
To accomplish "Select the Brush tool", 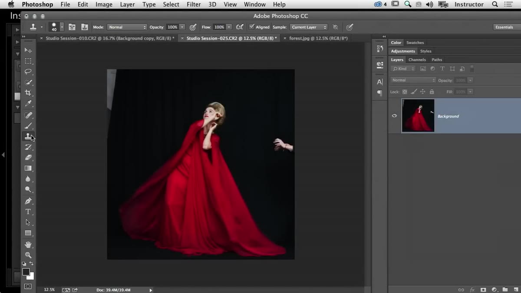I will point(28,126).
